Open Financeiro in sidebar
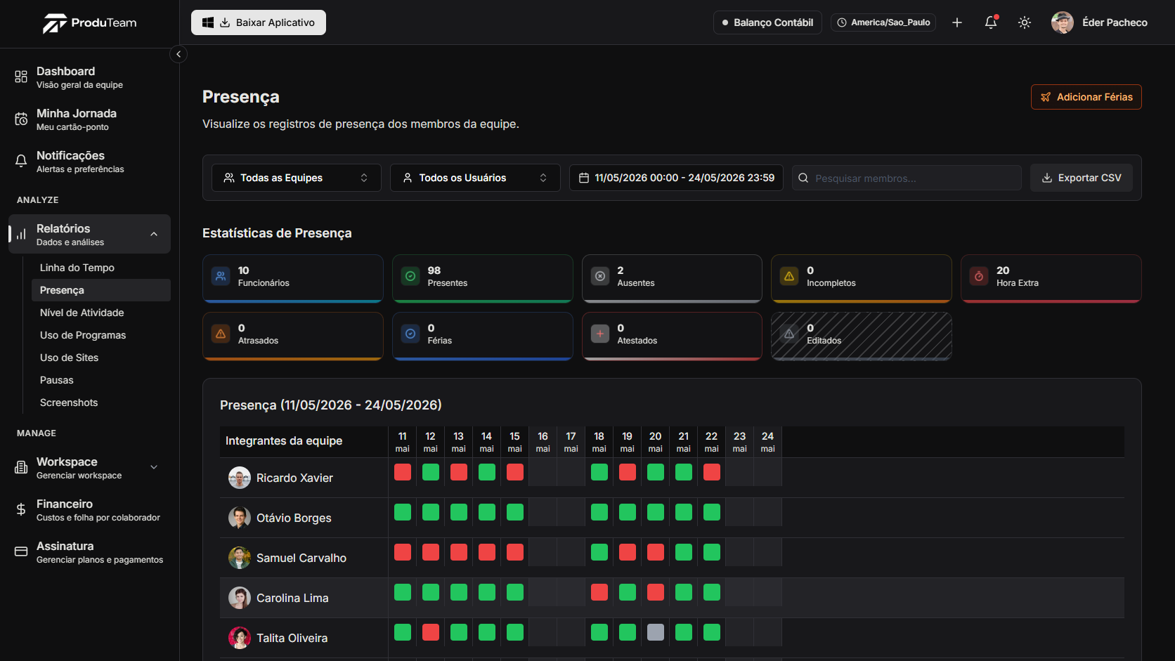Viewport: 1175px width, 661px height. point(89,509)
